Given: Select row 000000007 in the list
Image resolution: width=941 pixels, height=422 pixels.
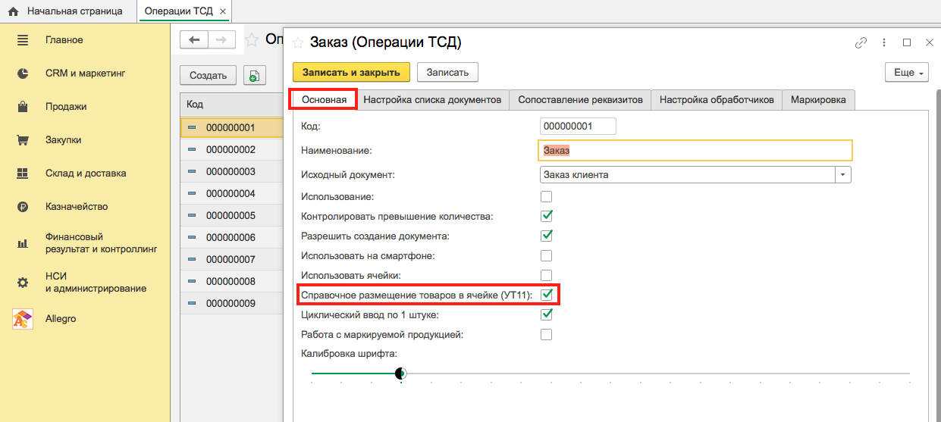Looking at the screenshot, I should pos(231,259).
